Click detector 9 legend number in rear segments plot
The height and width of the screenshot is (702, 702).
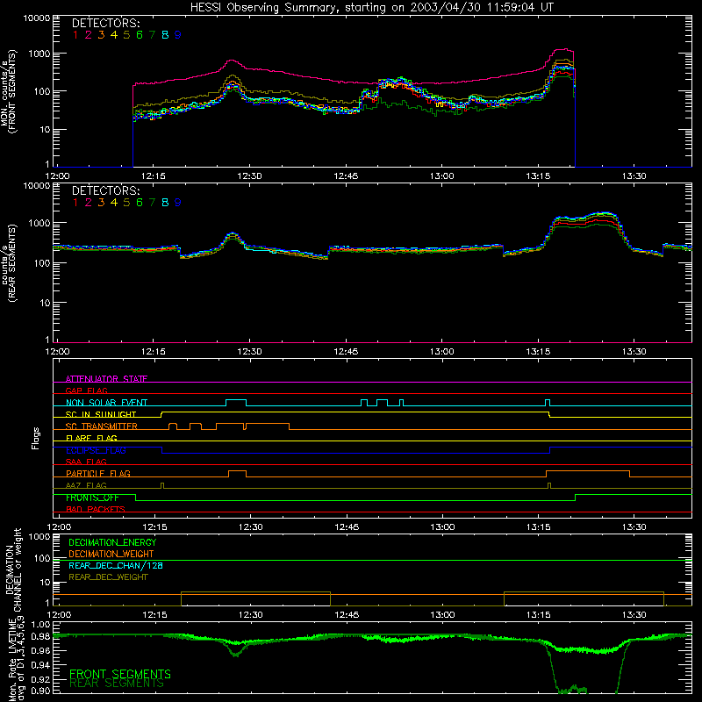pos(178,203)
